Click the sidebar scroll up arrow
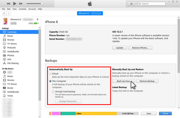180x118 pixels. [x=40, y=28]
